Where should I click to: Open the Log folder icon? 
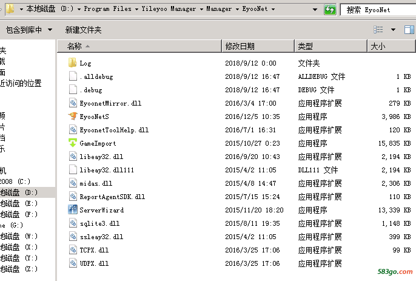72,63
